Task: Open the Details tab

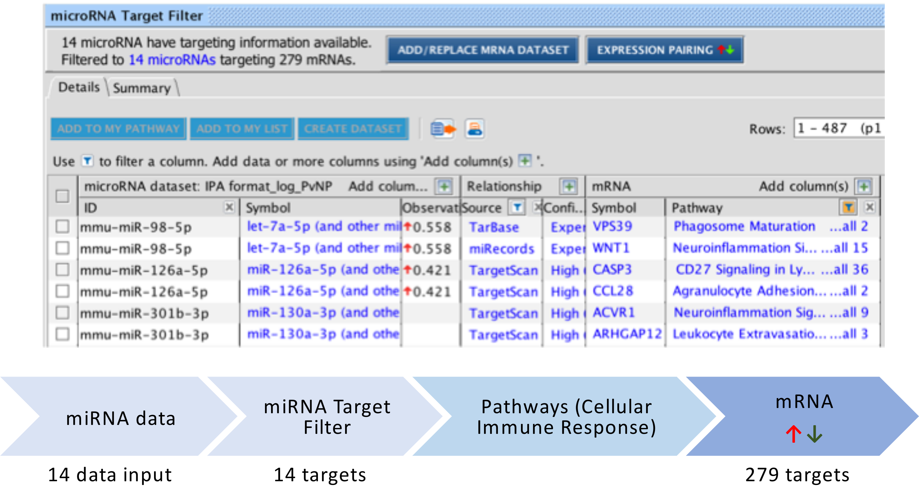Action: tap(79, 87)
